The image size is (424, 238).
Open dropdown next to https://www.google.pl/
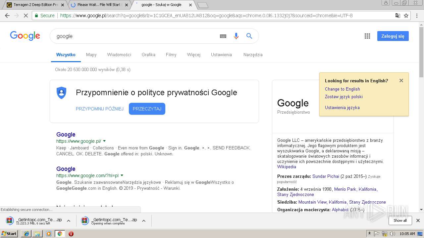[x=104, y=141]
